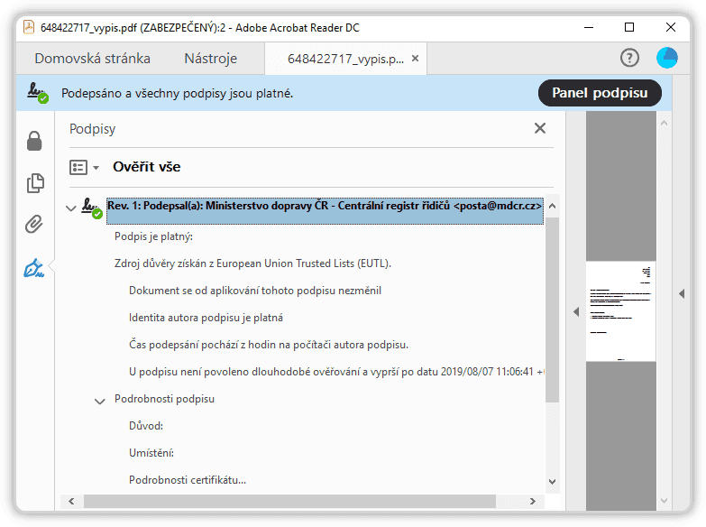The width and height of the screenshot is (706, 527).
Task: Open the Help question mark icon
Action: pyautogui.click(x=629, y=58)
